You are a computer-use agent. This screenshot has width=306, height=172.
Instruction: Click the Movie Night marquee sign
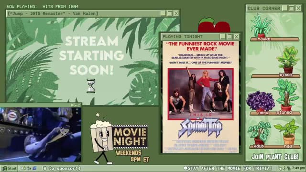point(130,137)
